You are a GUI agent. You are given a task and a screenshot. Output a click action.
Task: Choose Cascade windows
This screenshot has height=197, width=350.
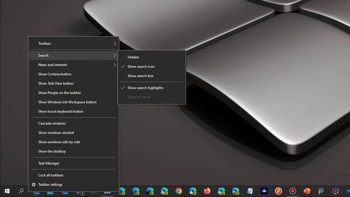tap(74, 124)
